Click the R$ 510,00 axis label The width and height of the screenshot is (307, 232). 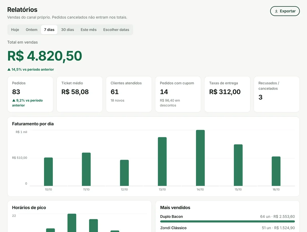(x=19, y=158)
